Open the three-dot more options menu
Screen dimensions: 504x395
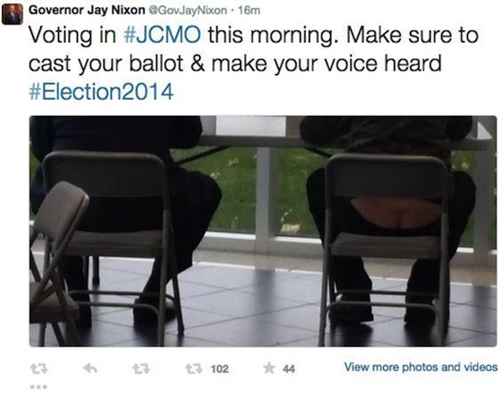tap(39, 387)
